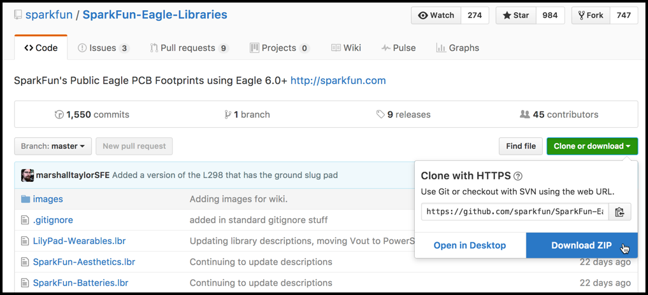Copy the clone URL to clipboard
This screenshot has height=295, width=648.
tap(619, 212)
